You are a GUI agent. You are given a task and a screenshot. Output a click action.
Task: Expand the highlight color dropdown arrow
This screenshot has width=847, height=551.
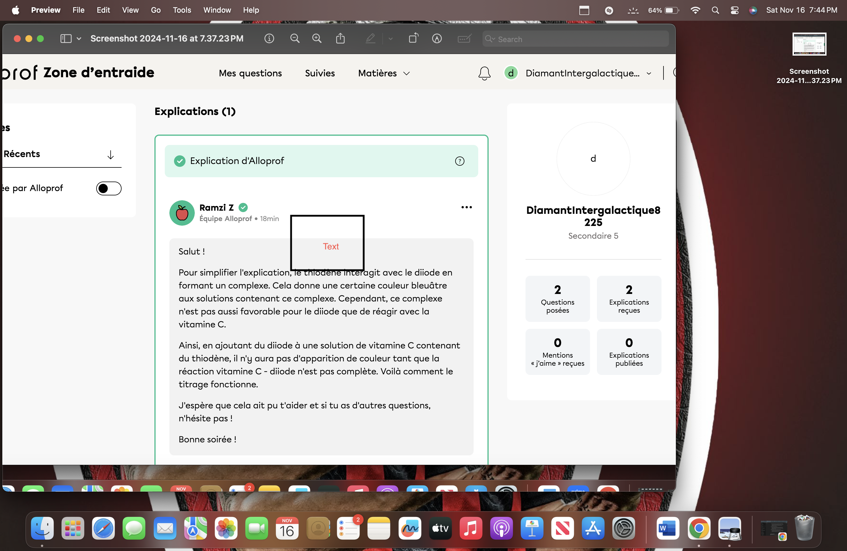tap(390, 38)
